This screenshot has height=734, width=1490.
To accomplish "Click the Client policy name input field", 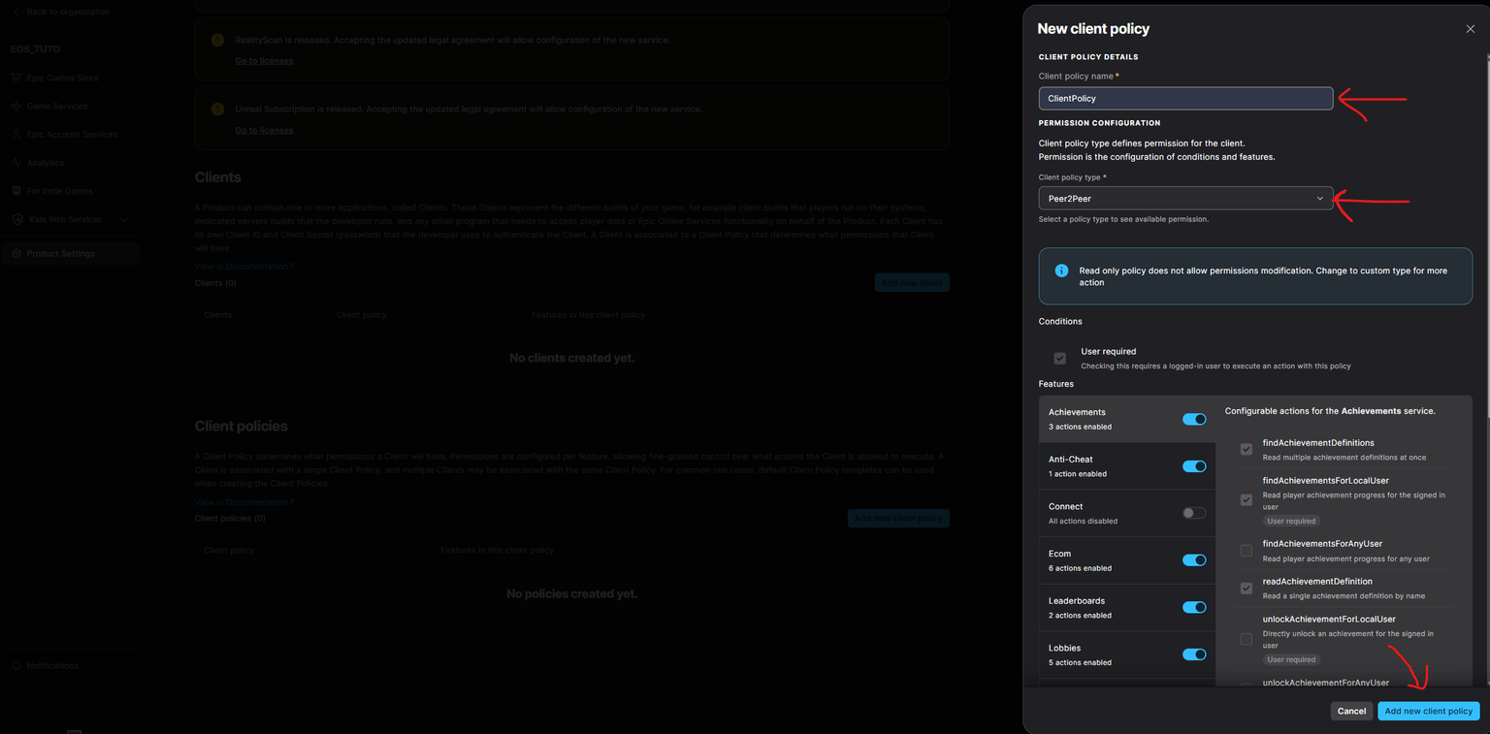I will click(x=1185, y=98).
